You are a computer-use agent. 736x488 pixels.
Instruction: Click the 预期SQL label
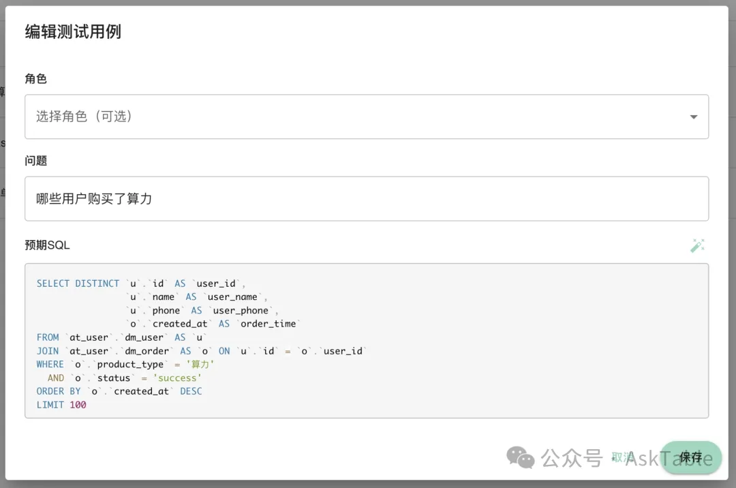coord(48,245)
